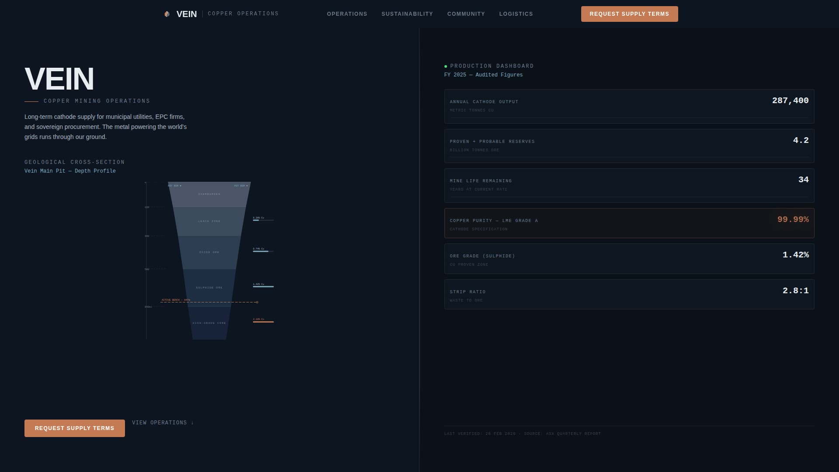Click the copper orb logo beside VEIN

[x=166, y=14]
